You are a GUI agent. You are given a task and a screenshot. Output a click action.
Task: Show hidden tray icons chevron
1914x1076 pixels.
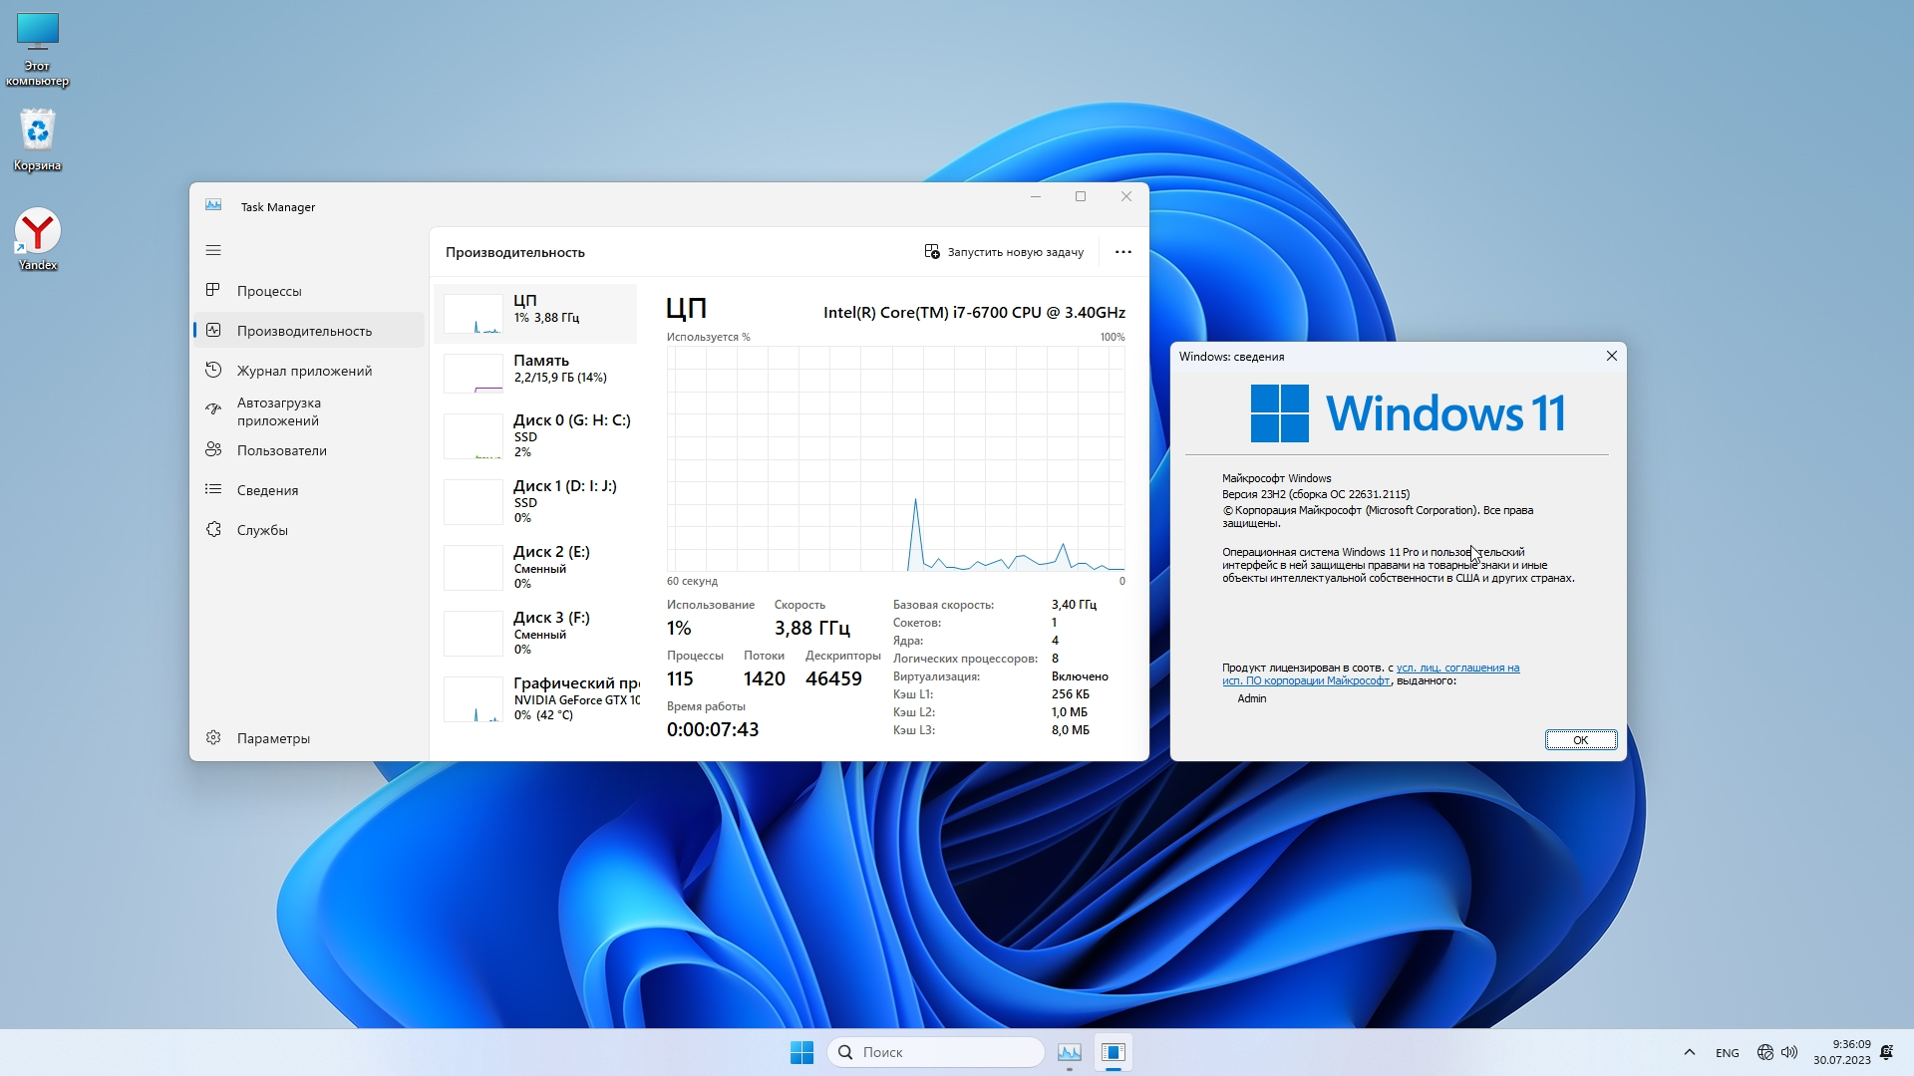1689,1052
